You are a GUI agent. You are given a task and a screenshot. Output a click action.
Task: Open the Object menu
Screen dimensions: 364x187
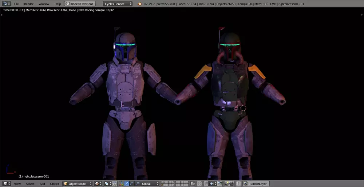[x=55, y=184]
